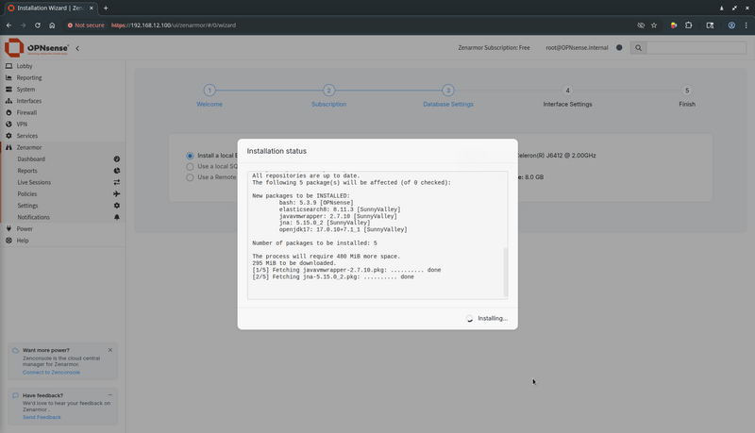Go forward with the browser forward arrow
This screenshot has width=755, height=433.
(x=23, y=25)
